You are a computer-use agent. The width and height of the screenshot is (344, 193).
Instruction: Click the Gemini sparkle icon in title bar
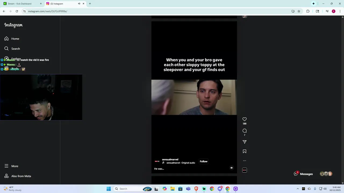click(313, 4)
